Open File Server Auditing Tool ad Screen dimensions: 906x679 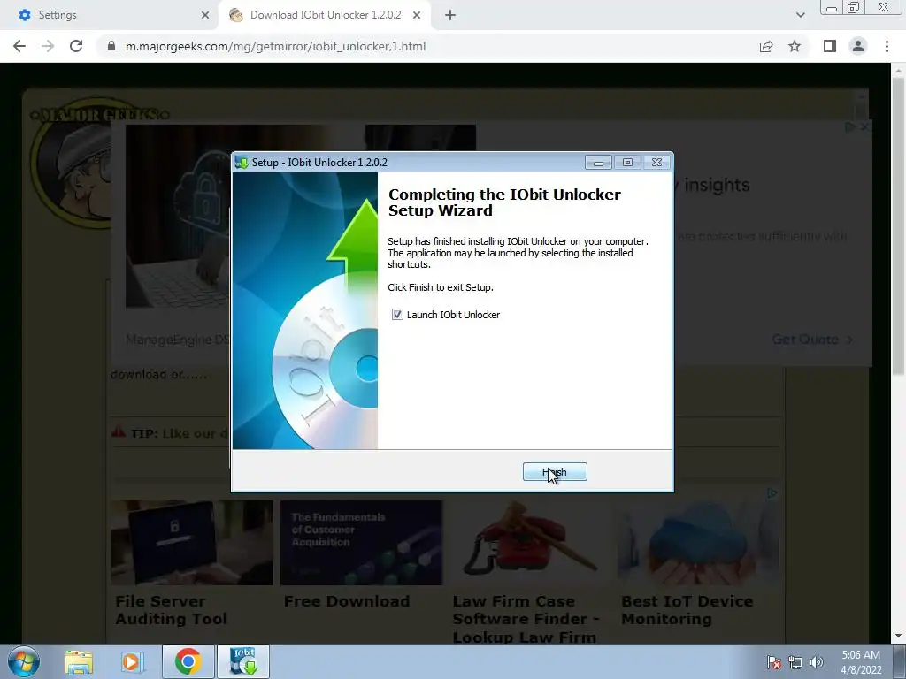point(171,610)
